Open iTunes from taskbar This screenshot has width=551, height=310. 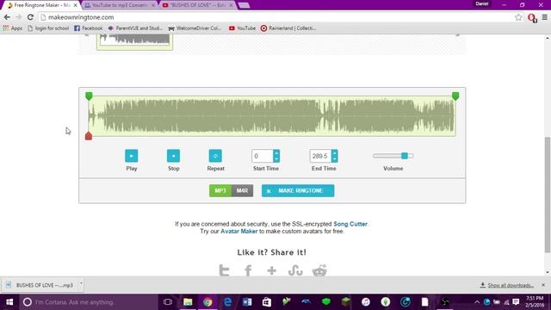click(x=366, y=302)
